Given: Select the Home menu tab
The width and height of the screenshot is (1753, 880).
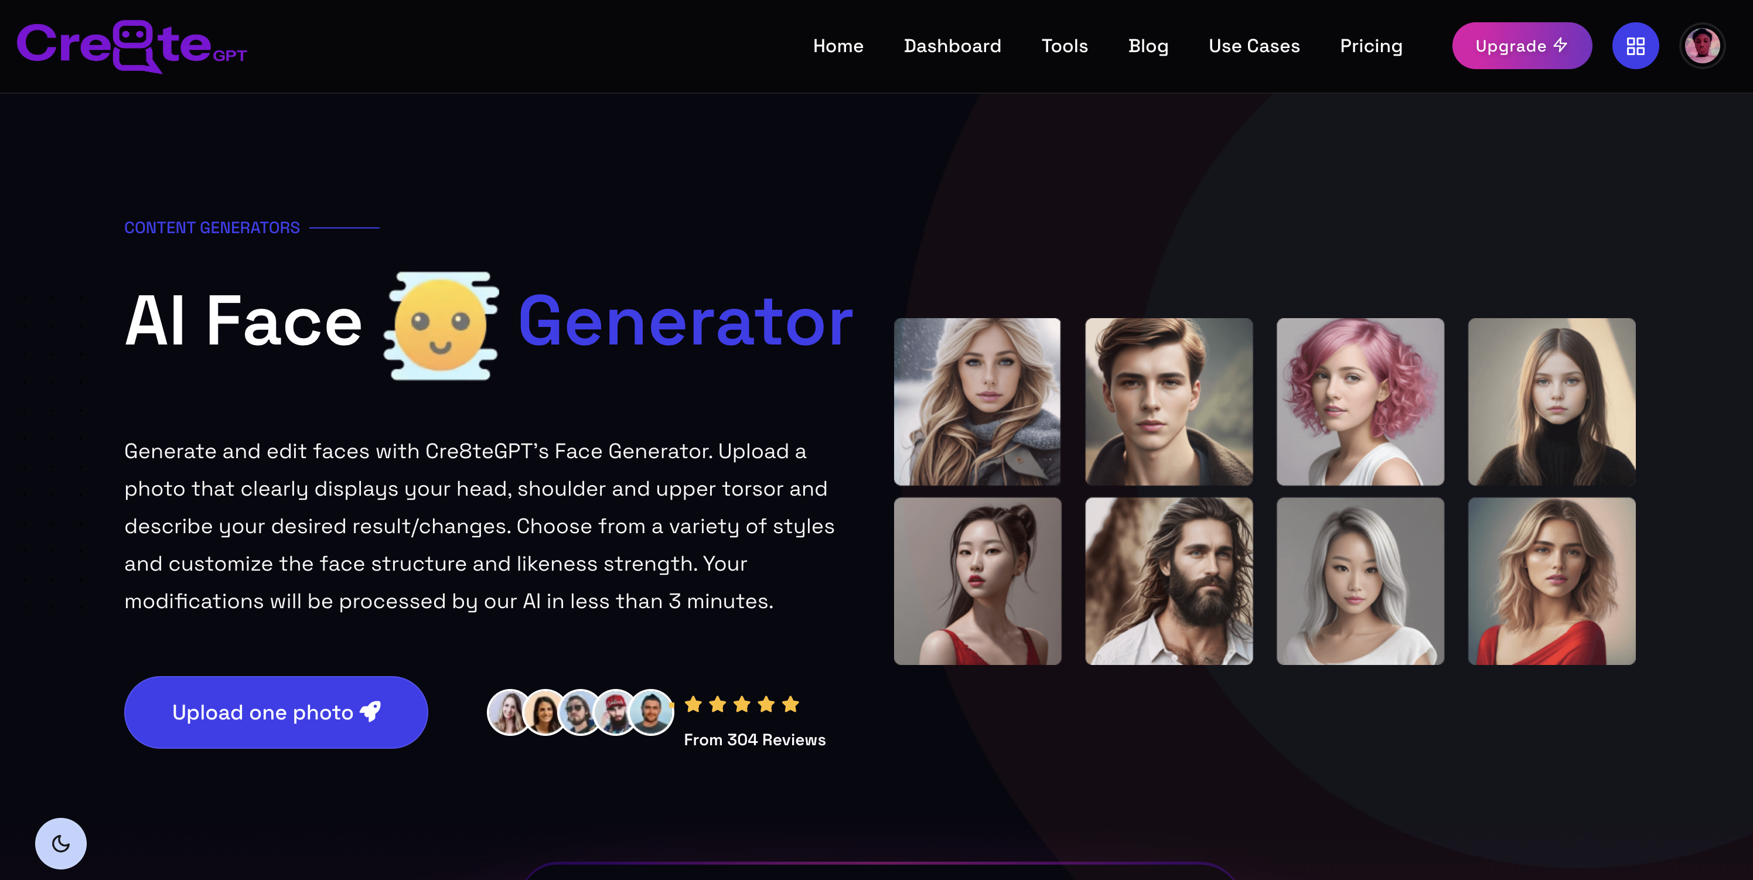Looking at the screenshot, I should click(x=838, y=45).
